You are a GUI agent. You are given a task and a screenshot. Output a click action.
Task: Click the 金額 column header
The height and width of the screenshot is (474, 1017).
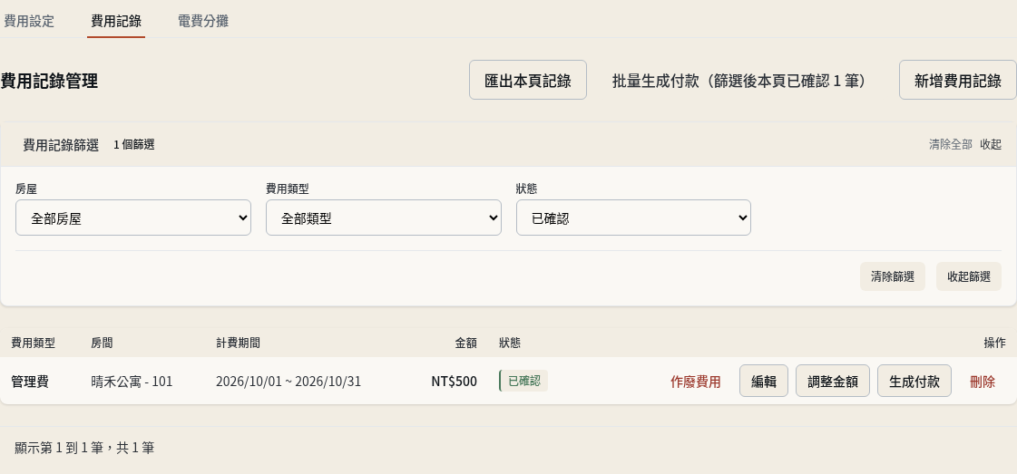466,343
